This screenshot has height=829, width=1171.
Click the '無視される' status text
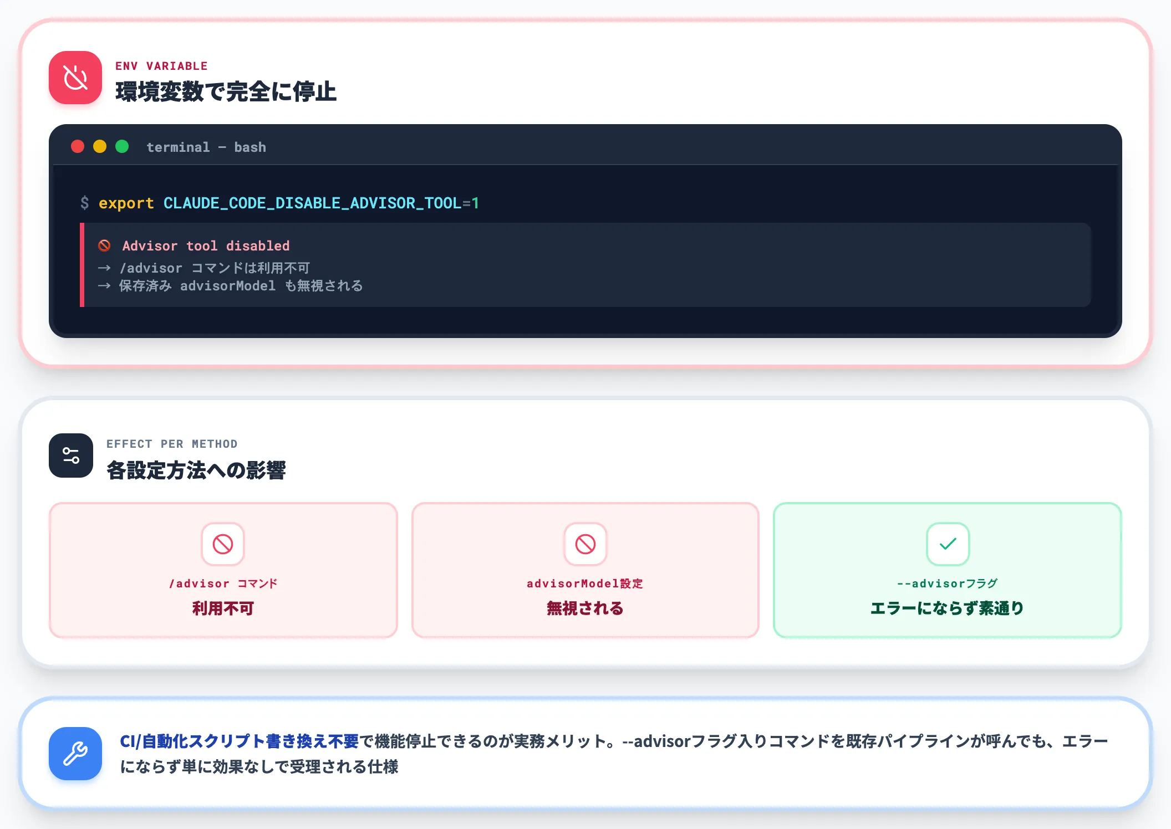pyautogui.click(x=585, y=608)
